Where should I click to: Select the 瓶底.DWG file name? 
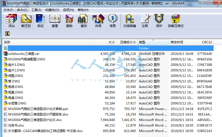tap(16, 87)
